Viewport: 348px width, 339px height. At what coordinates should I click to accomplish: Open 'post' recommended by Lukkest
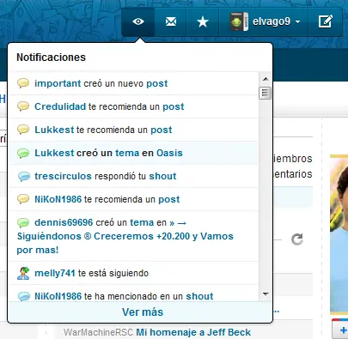point(162,130)
